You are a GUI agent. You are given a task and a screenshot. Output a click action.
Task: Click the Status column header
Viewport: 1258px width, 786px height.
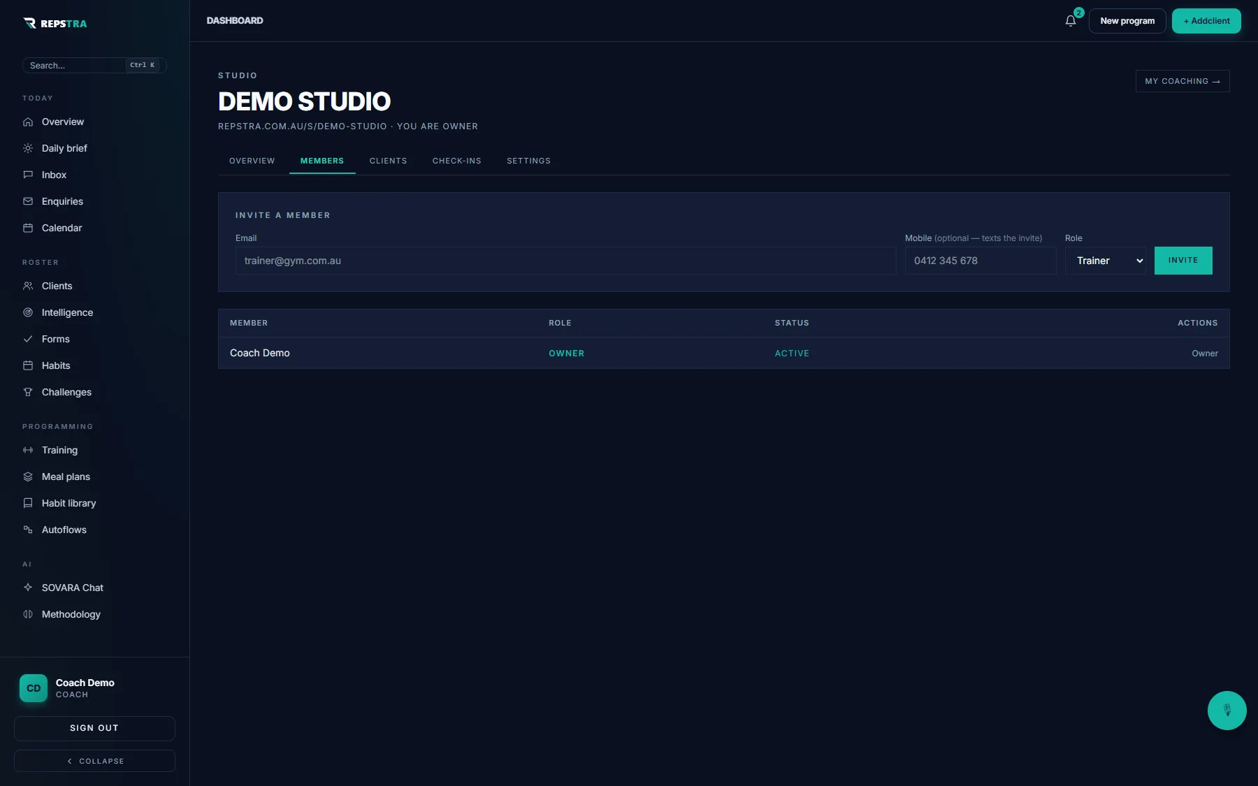[792, 323]
